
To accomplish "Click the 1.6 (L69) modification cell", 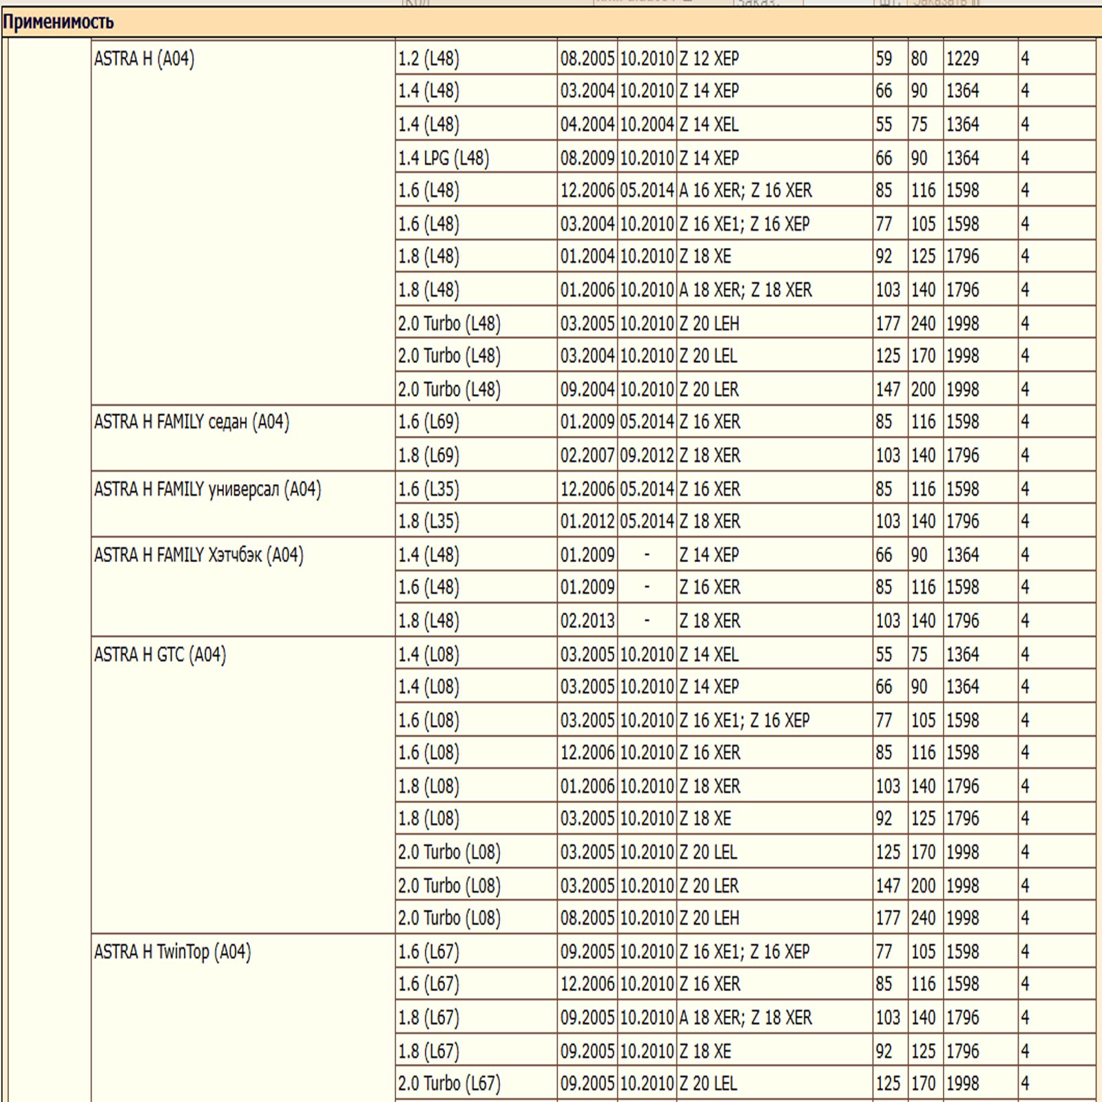I will [428, 422].
